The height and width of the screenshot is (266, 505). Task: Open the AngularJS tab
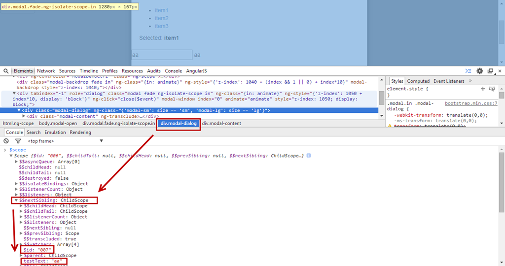pos(196,71)
